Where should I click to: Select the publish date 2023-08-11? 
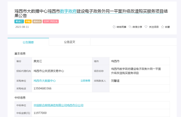pos(22,27)
